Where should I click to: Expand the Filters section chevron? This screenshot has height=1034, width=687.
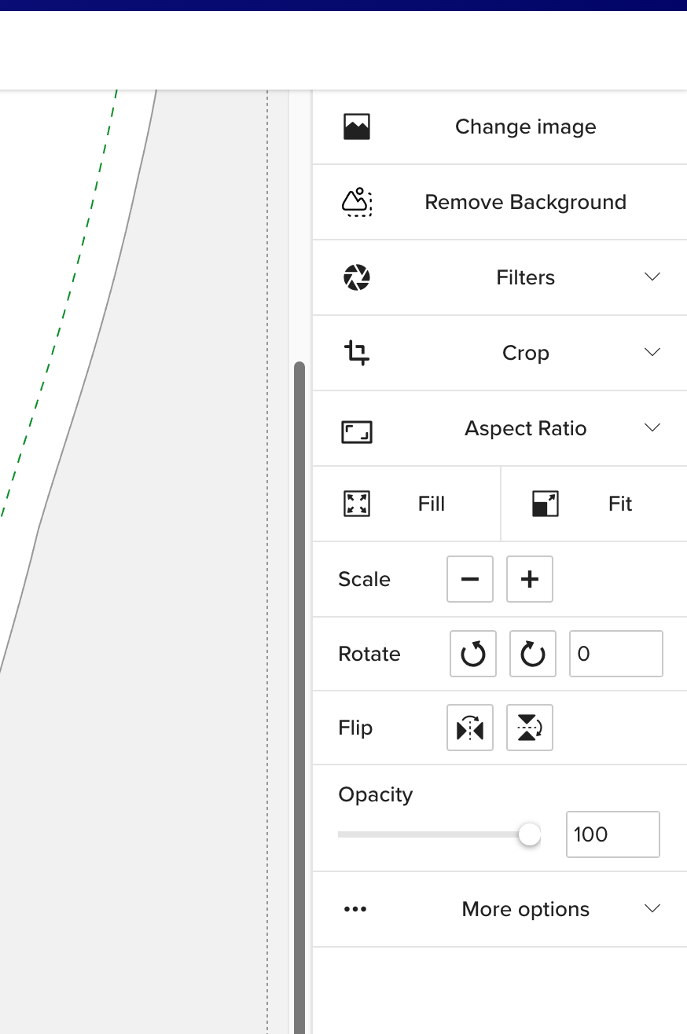[652, 277]
